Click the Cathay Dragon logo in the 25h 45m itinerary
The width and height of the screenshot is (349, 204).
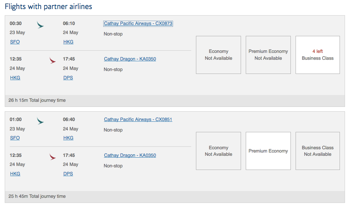point(53,157)
